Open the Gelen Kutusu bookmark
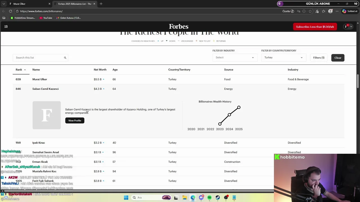 click(68, 18)
